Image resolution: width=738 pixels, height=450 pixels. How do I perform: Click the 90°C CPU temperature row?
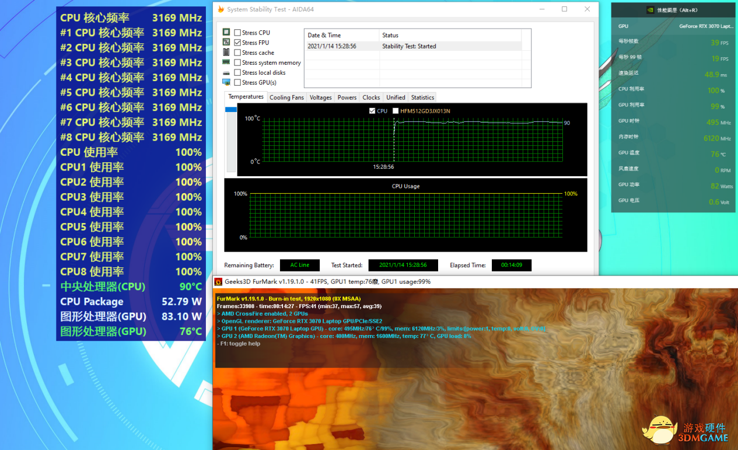click(x=131, y=287)
